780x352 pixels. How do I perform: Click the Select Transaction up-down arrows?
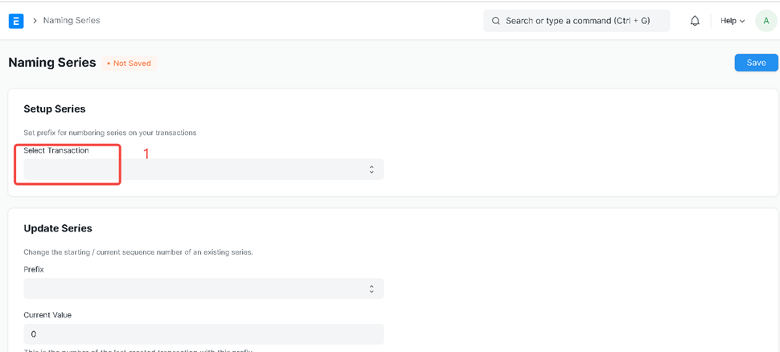[372, 170]
